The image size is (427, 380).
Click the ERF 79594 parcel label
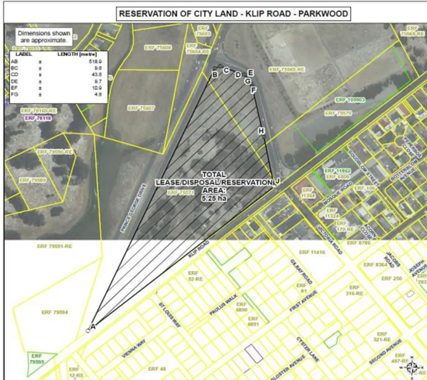[x=55, y=312]
